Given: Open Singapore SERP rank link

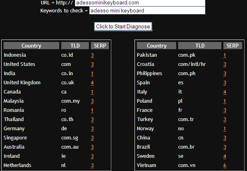Looking at the screenshot, I should point(92,138).
